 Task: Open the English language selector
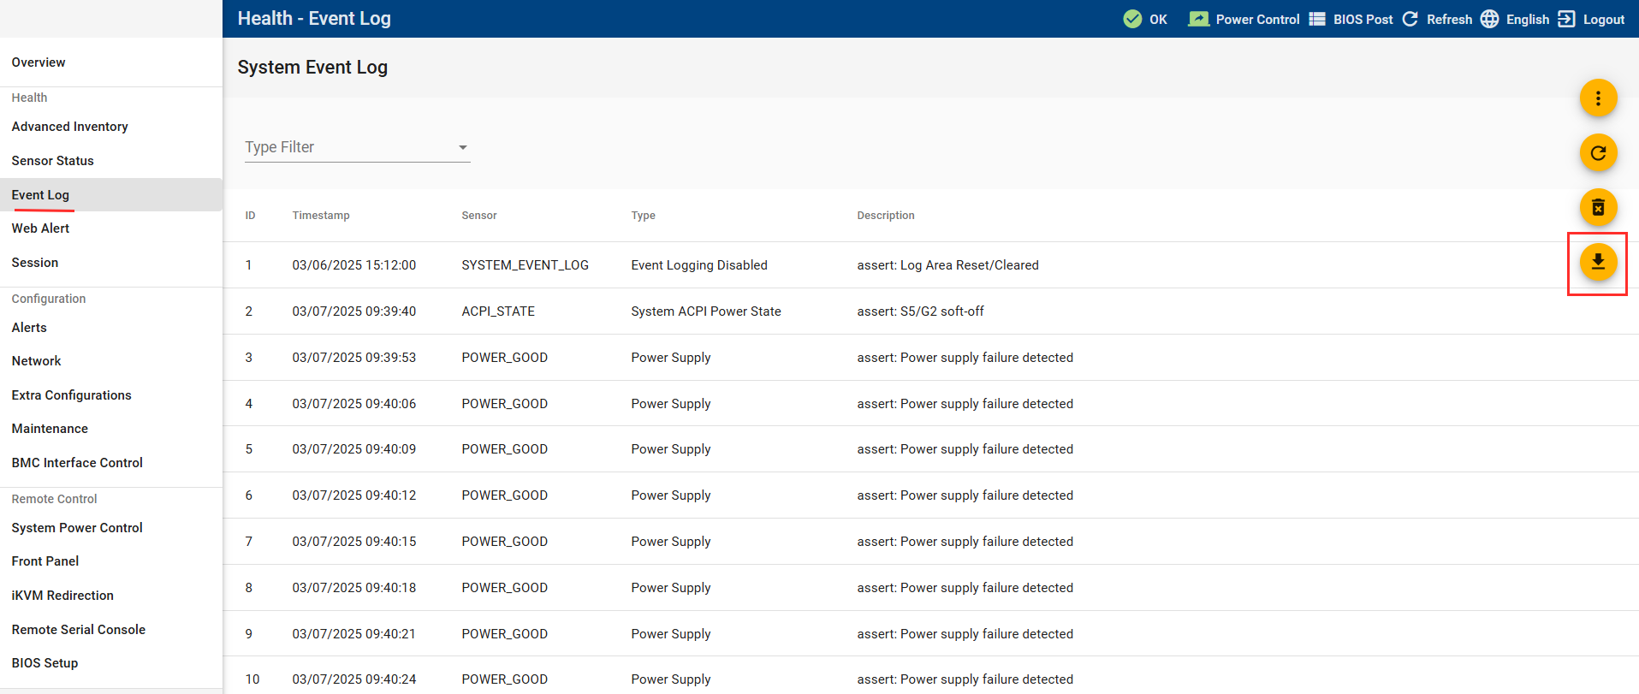pos(1527,19)
